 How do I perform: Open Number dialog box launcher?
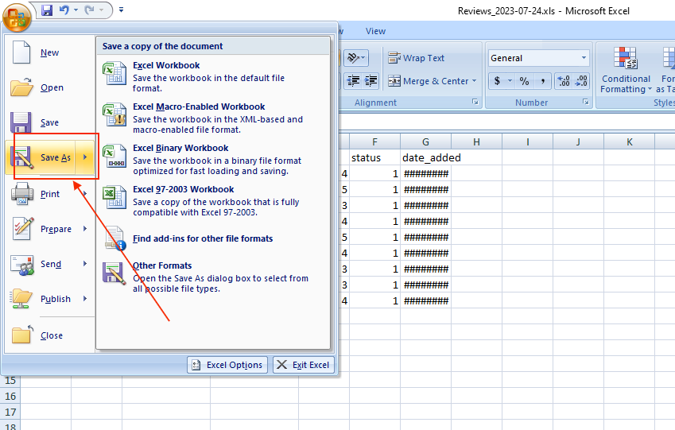click(x=586, y=102)
